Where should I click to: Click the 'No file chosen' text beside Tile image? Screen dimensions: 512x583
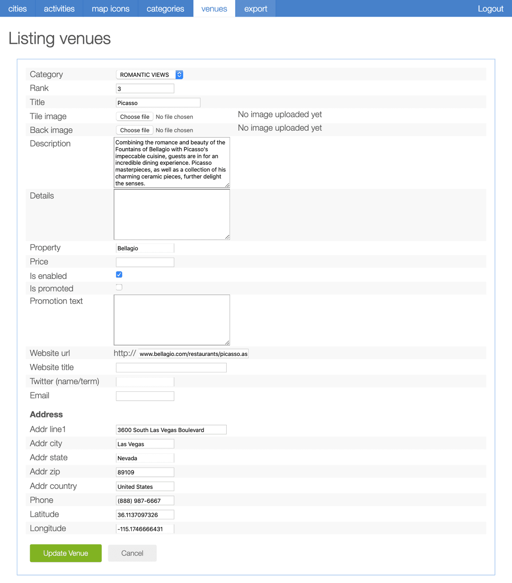click(174, 117)
